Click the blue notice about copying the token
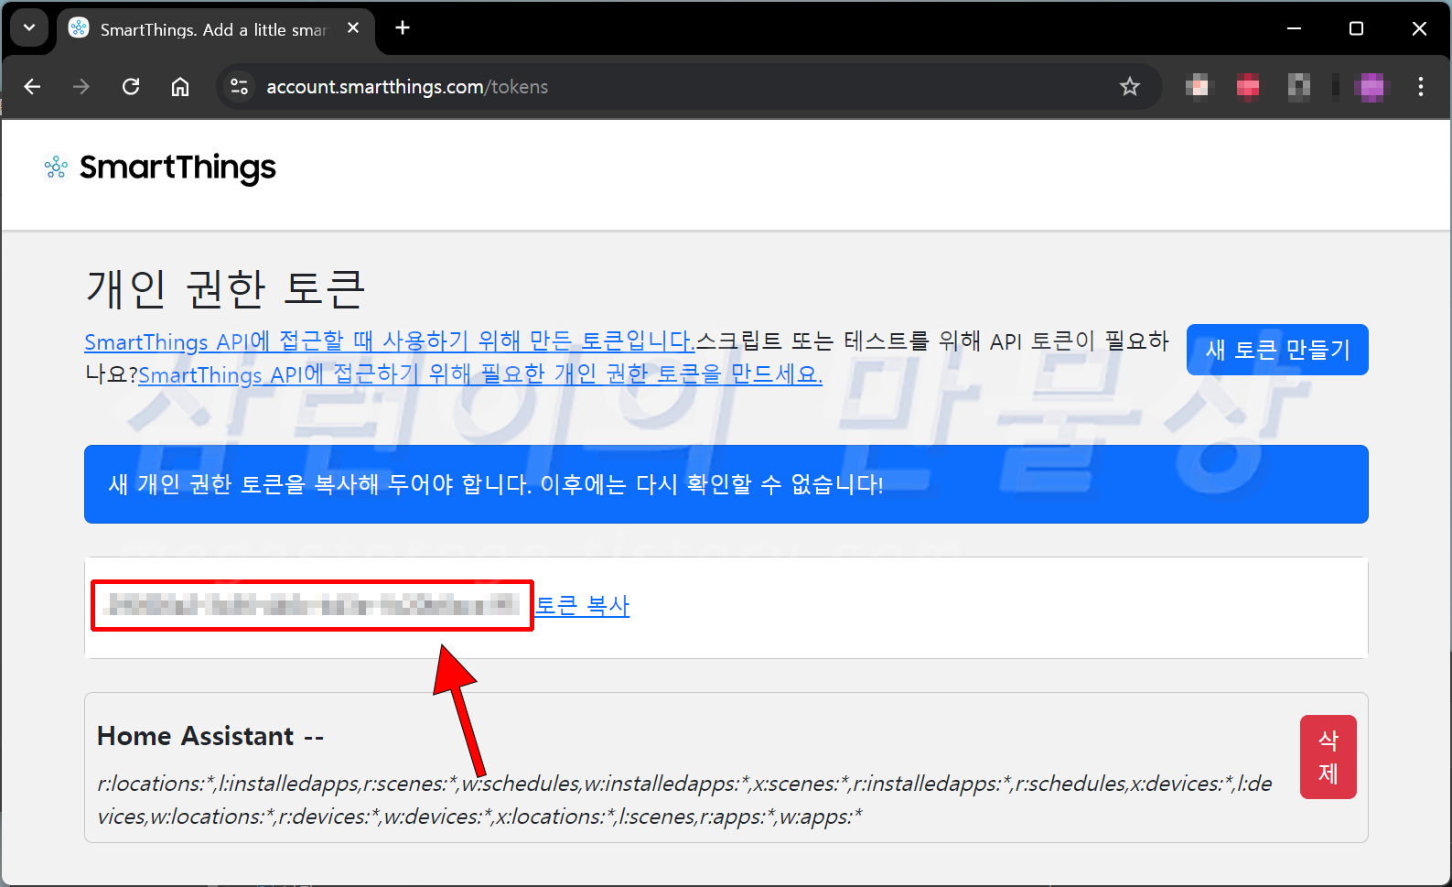The image size is (1452, 887). pos(726,484)
